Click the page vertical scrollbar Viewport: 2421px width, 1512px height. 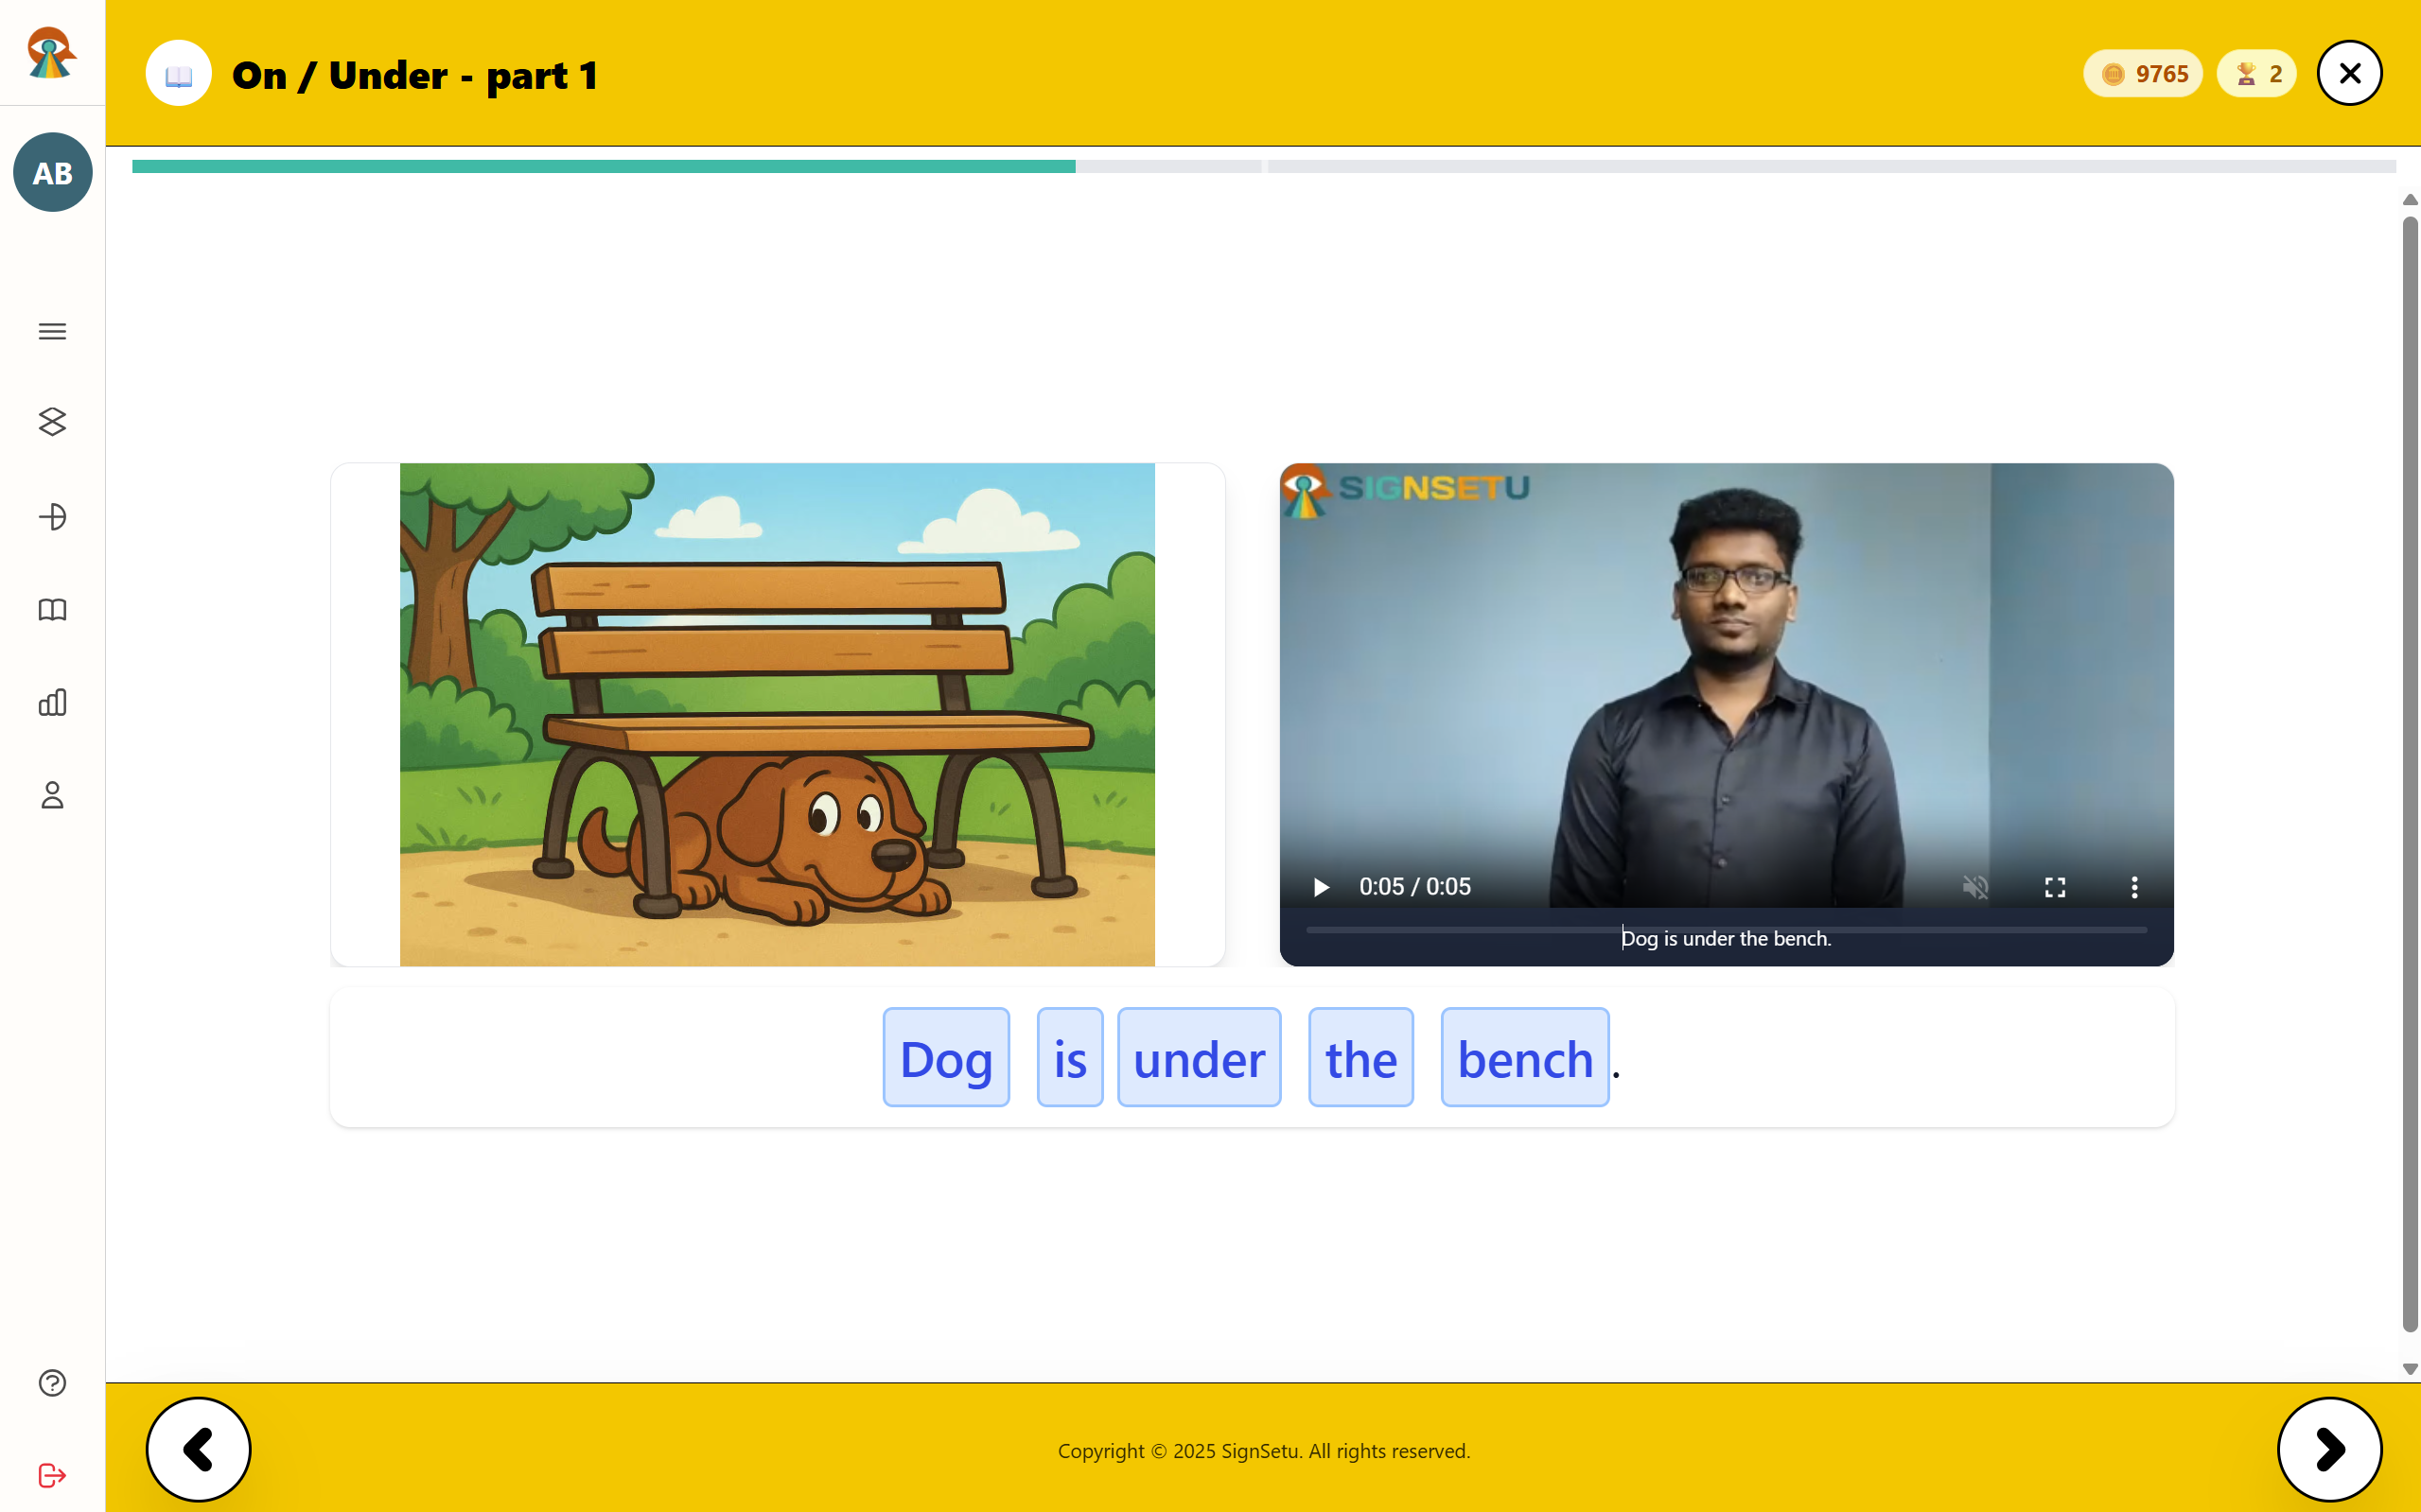click(x=2410, y=774)
